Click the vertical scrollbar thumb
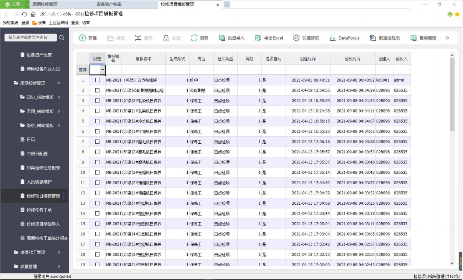Image resolution: width=463 pixels, height=280 pixels. (x=452, y=94)
